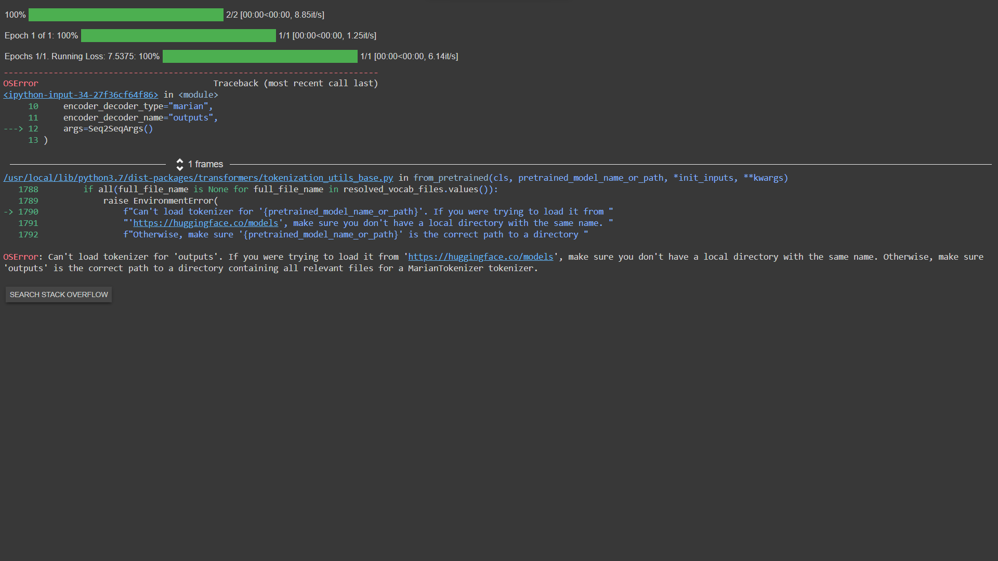
Task: Open the huggingface.co/models link in OSError message
Action: [x=480, y=257]
